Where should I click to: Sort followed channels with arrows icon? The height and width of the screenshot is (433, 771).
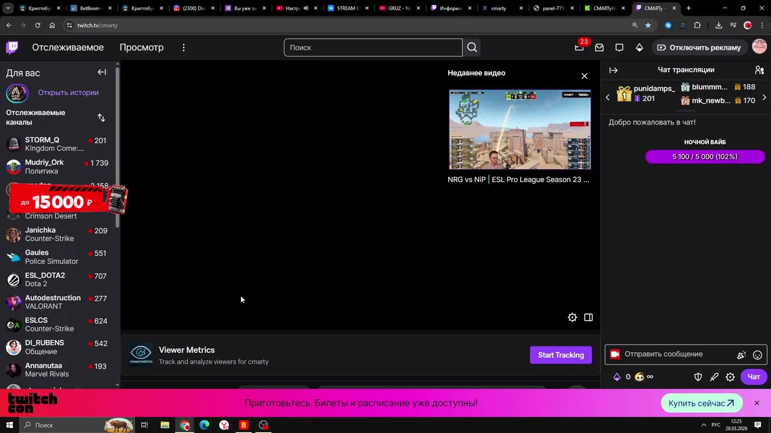(x=101, y=117)
